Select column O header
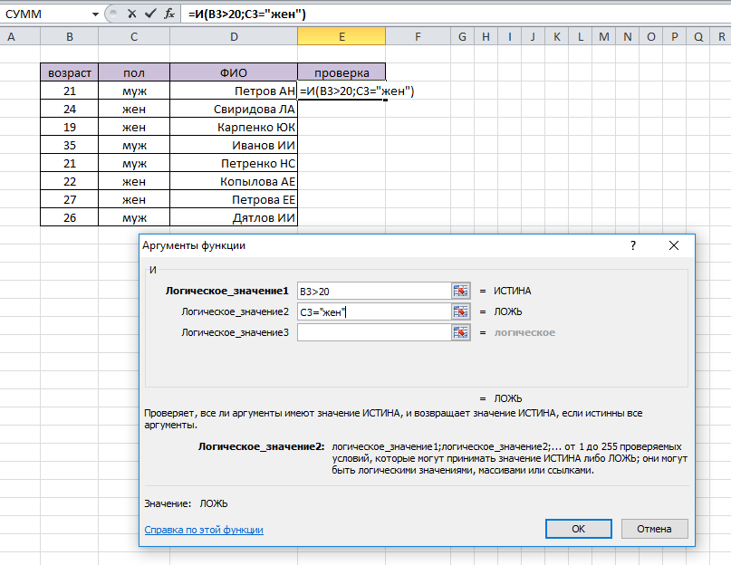The image size is (731, 565). click(651, 36)
